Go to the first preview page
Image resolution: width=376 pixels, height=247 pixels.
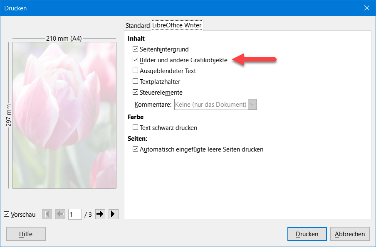[x=48, y=214]
